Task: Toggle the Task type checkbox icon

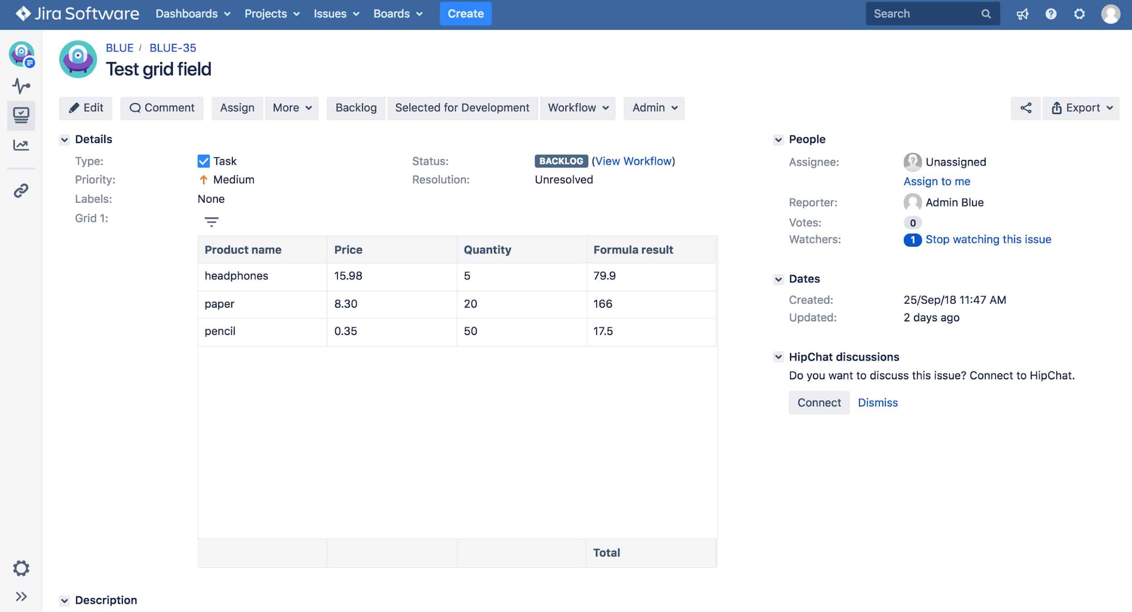Action: pos(204,161)
